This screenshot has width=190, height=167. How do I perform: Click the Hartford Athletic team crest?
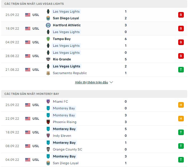[x=48, y=25]
